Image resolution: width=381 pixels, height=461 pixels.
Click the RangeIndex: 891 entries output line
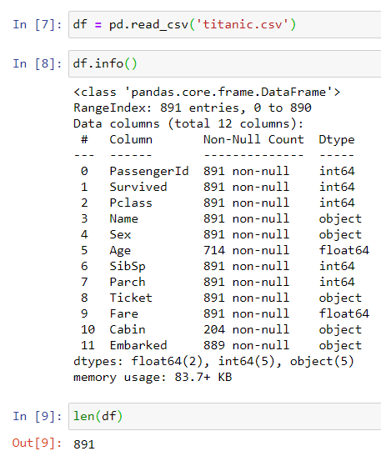point(193,108)
